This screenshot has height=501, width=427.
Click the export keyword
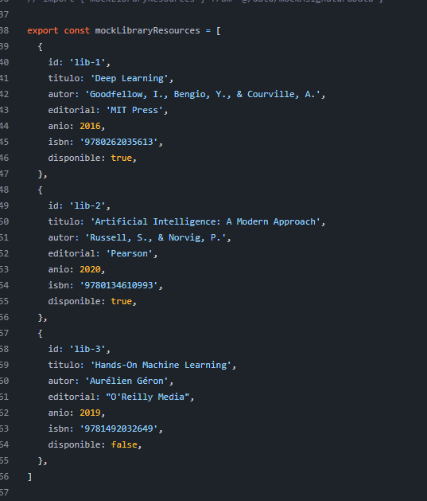43,31
